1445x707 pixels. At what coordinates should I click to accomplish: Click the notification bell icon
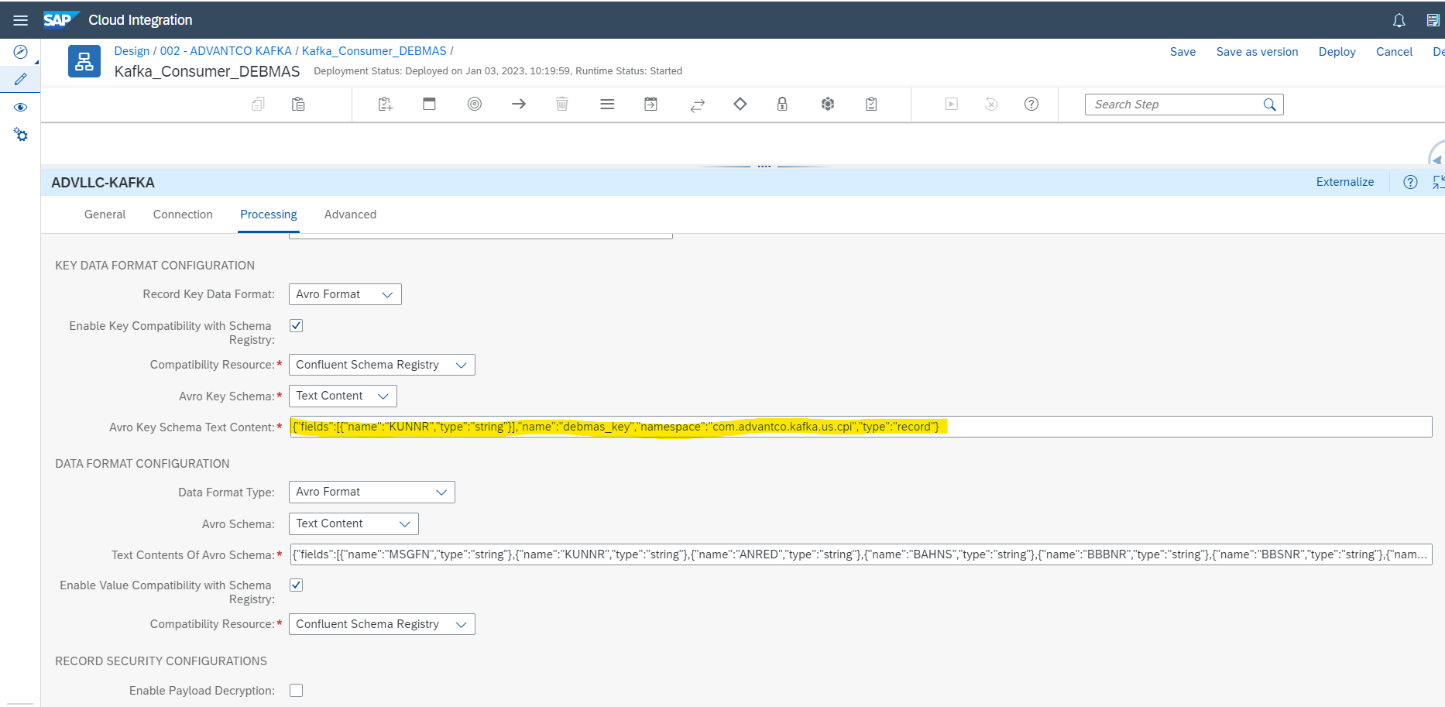coord(1399,20)
